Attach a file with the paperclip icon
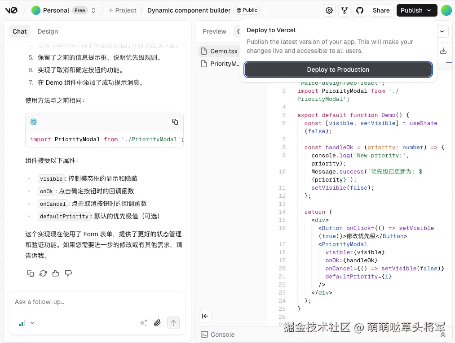 click(x=157, y=323)
